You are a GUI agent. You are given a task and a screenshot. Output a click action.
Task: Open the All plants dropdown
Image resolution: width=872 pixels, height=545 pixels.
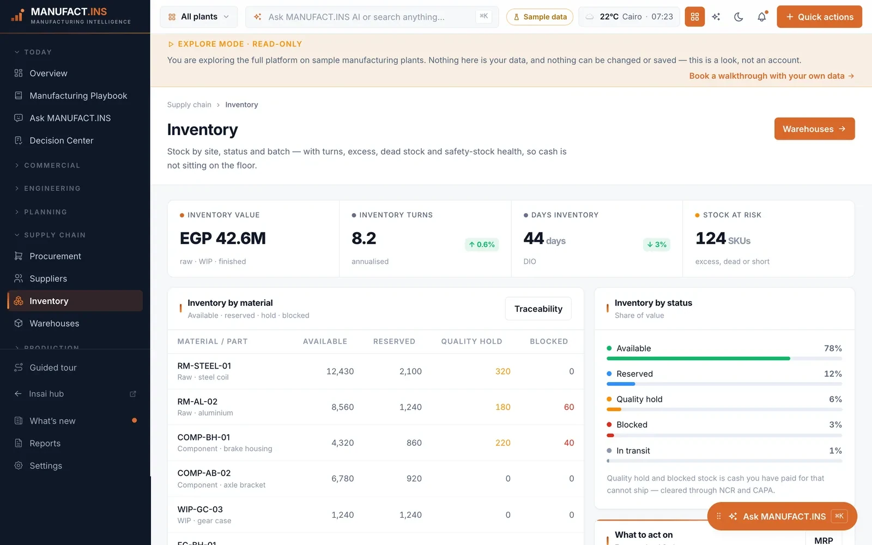click(x=199, y=17)
